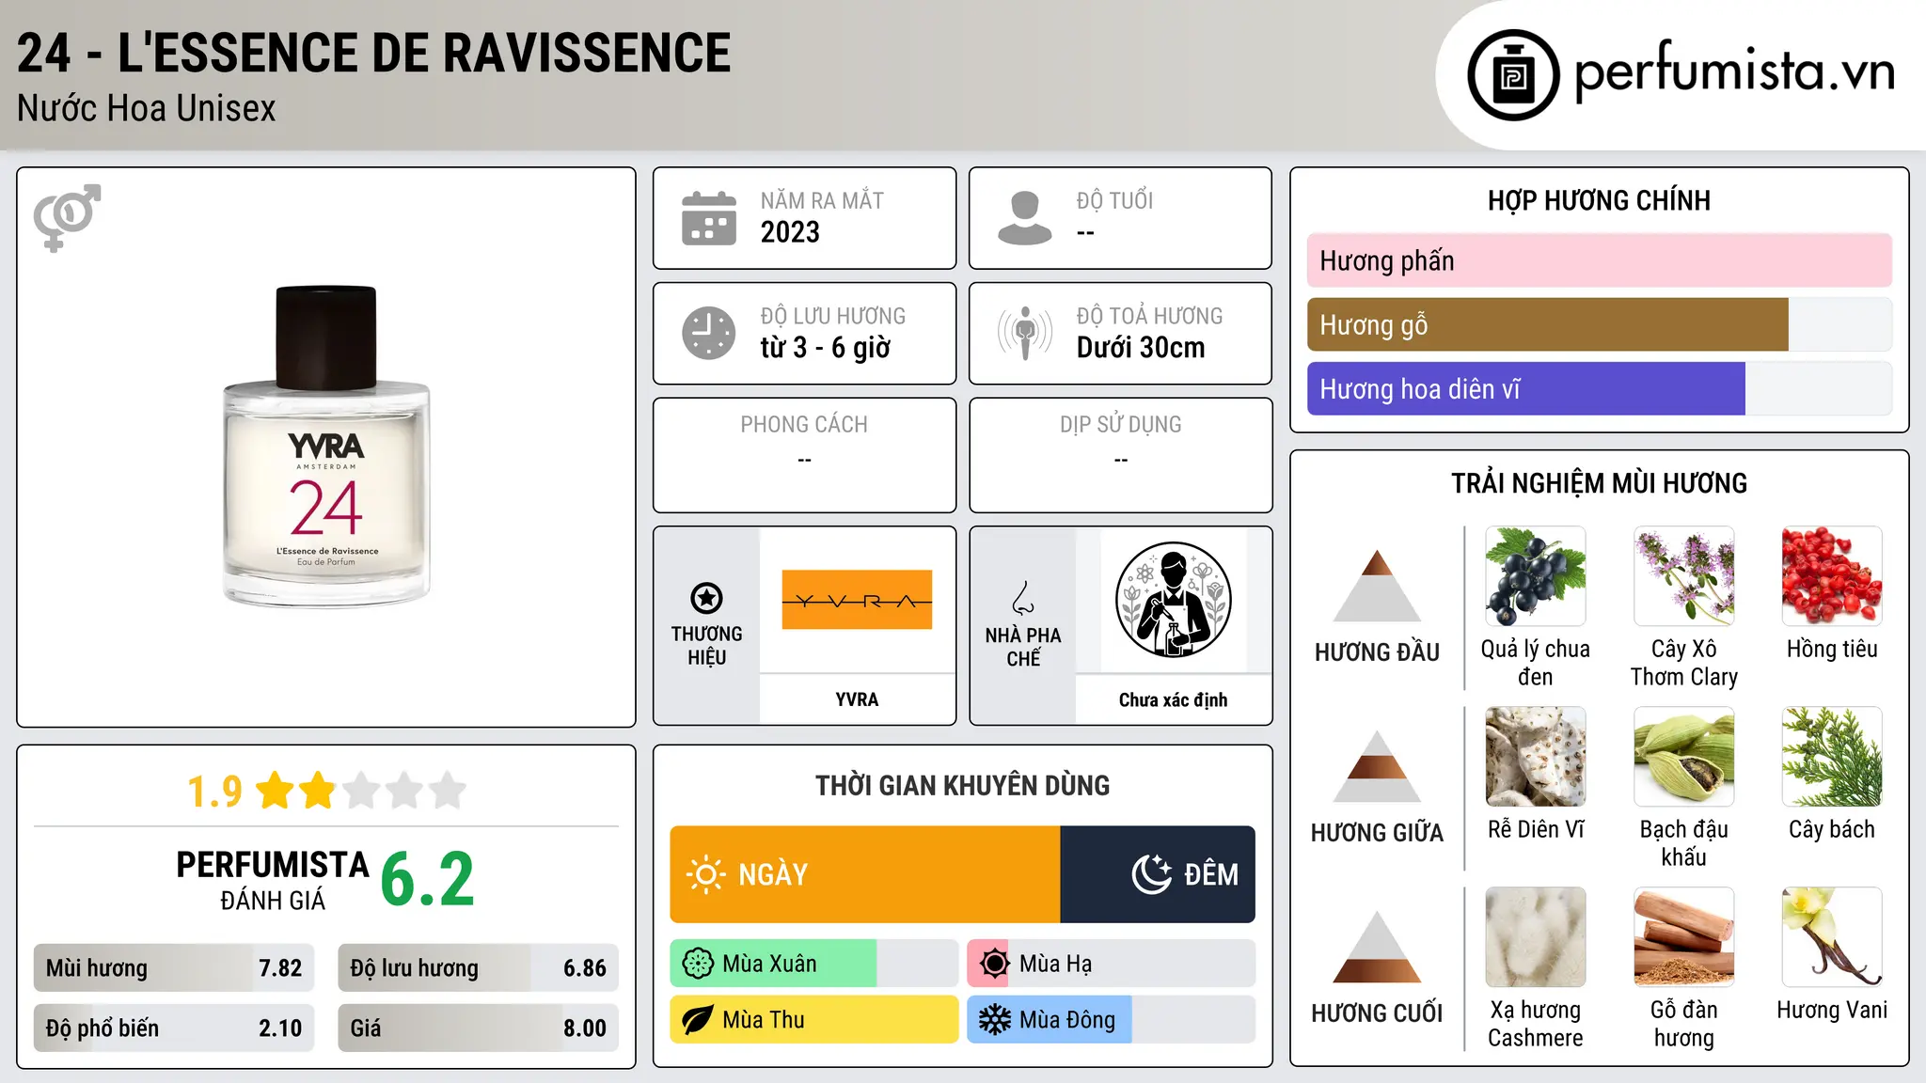1926x1083 pixels.
Task: Click the spring flower icon for Mùa Xuân
Action: click(698, 964)
